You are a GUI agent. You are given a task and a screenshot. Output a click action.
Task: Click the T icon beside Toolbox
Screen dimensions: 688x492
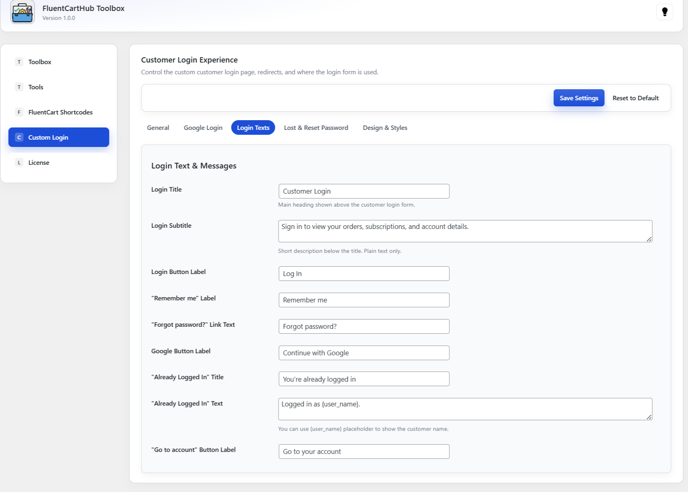tap(19, 62)
